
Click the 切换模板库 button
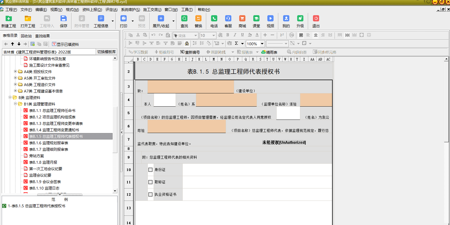click(x=106, y=52)
